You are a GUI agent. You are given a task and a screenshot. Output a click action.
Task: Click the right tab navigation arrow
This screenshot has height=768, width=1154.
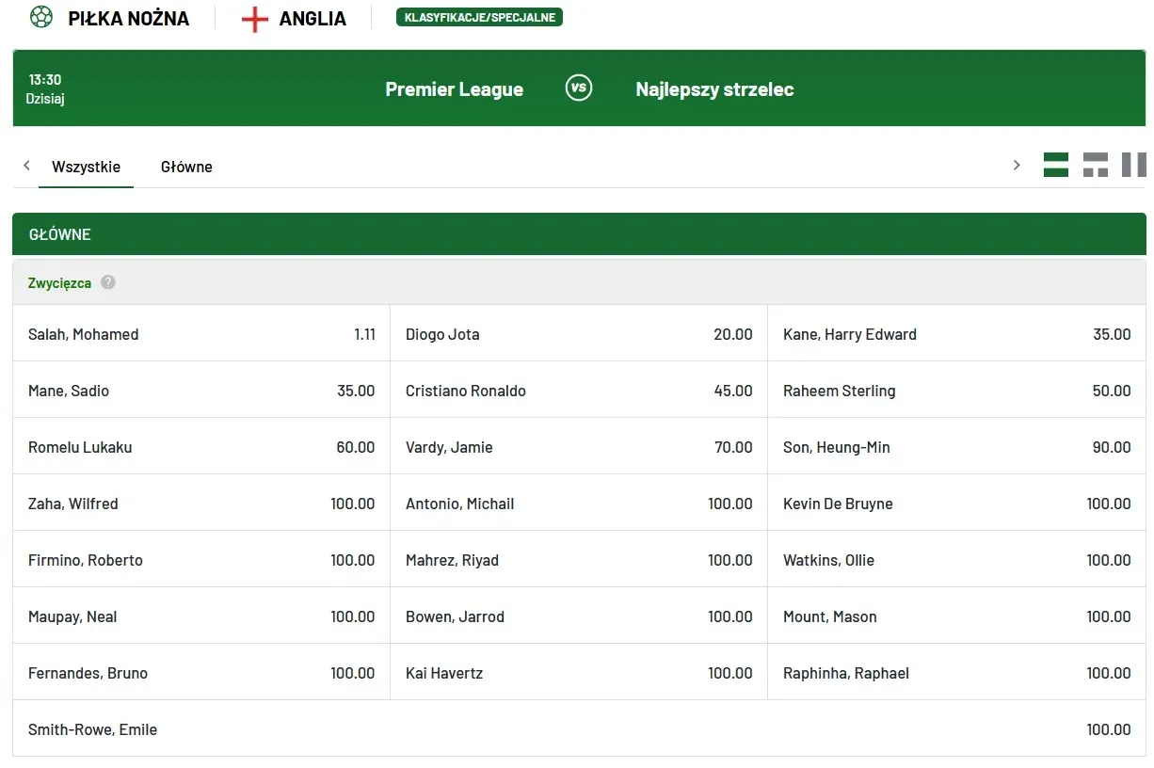[x=1017, y=166]
